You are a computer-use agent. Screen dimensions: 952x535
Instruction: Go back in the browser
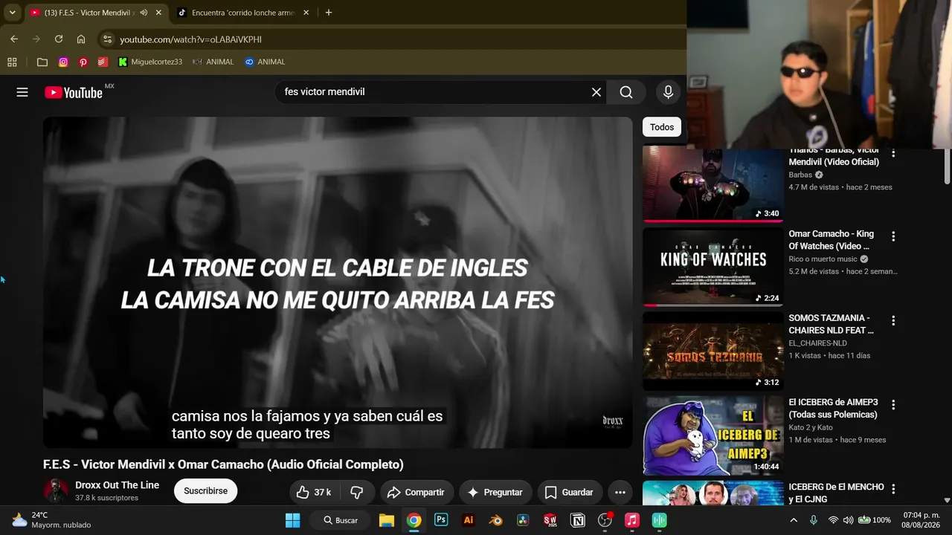tap(14, 39)
